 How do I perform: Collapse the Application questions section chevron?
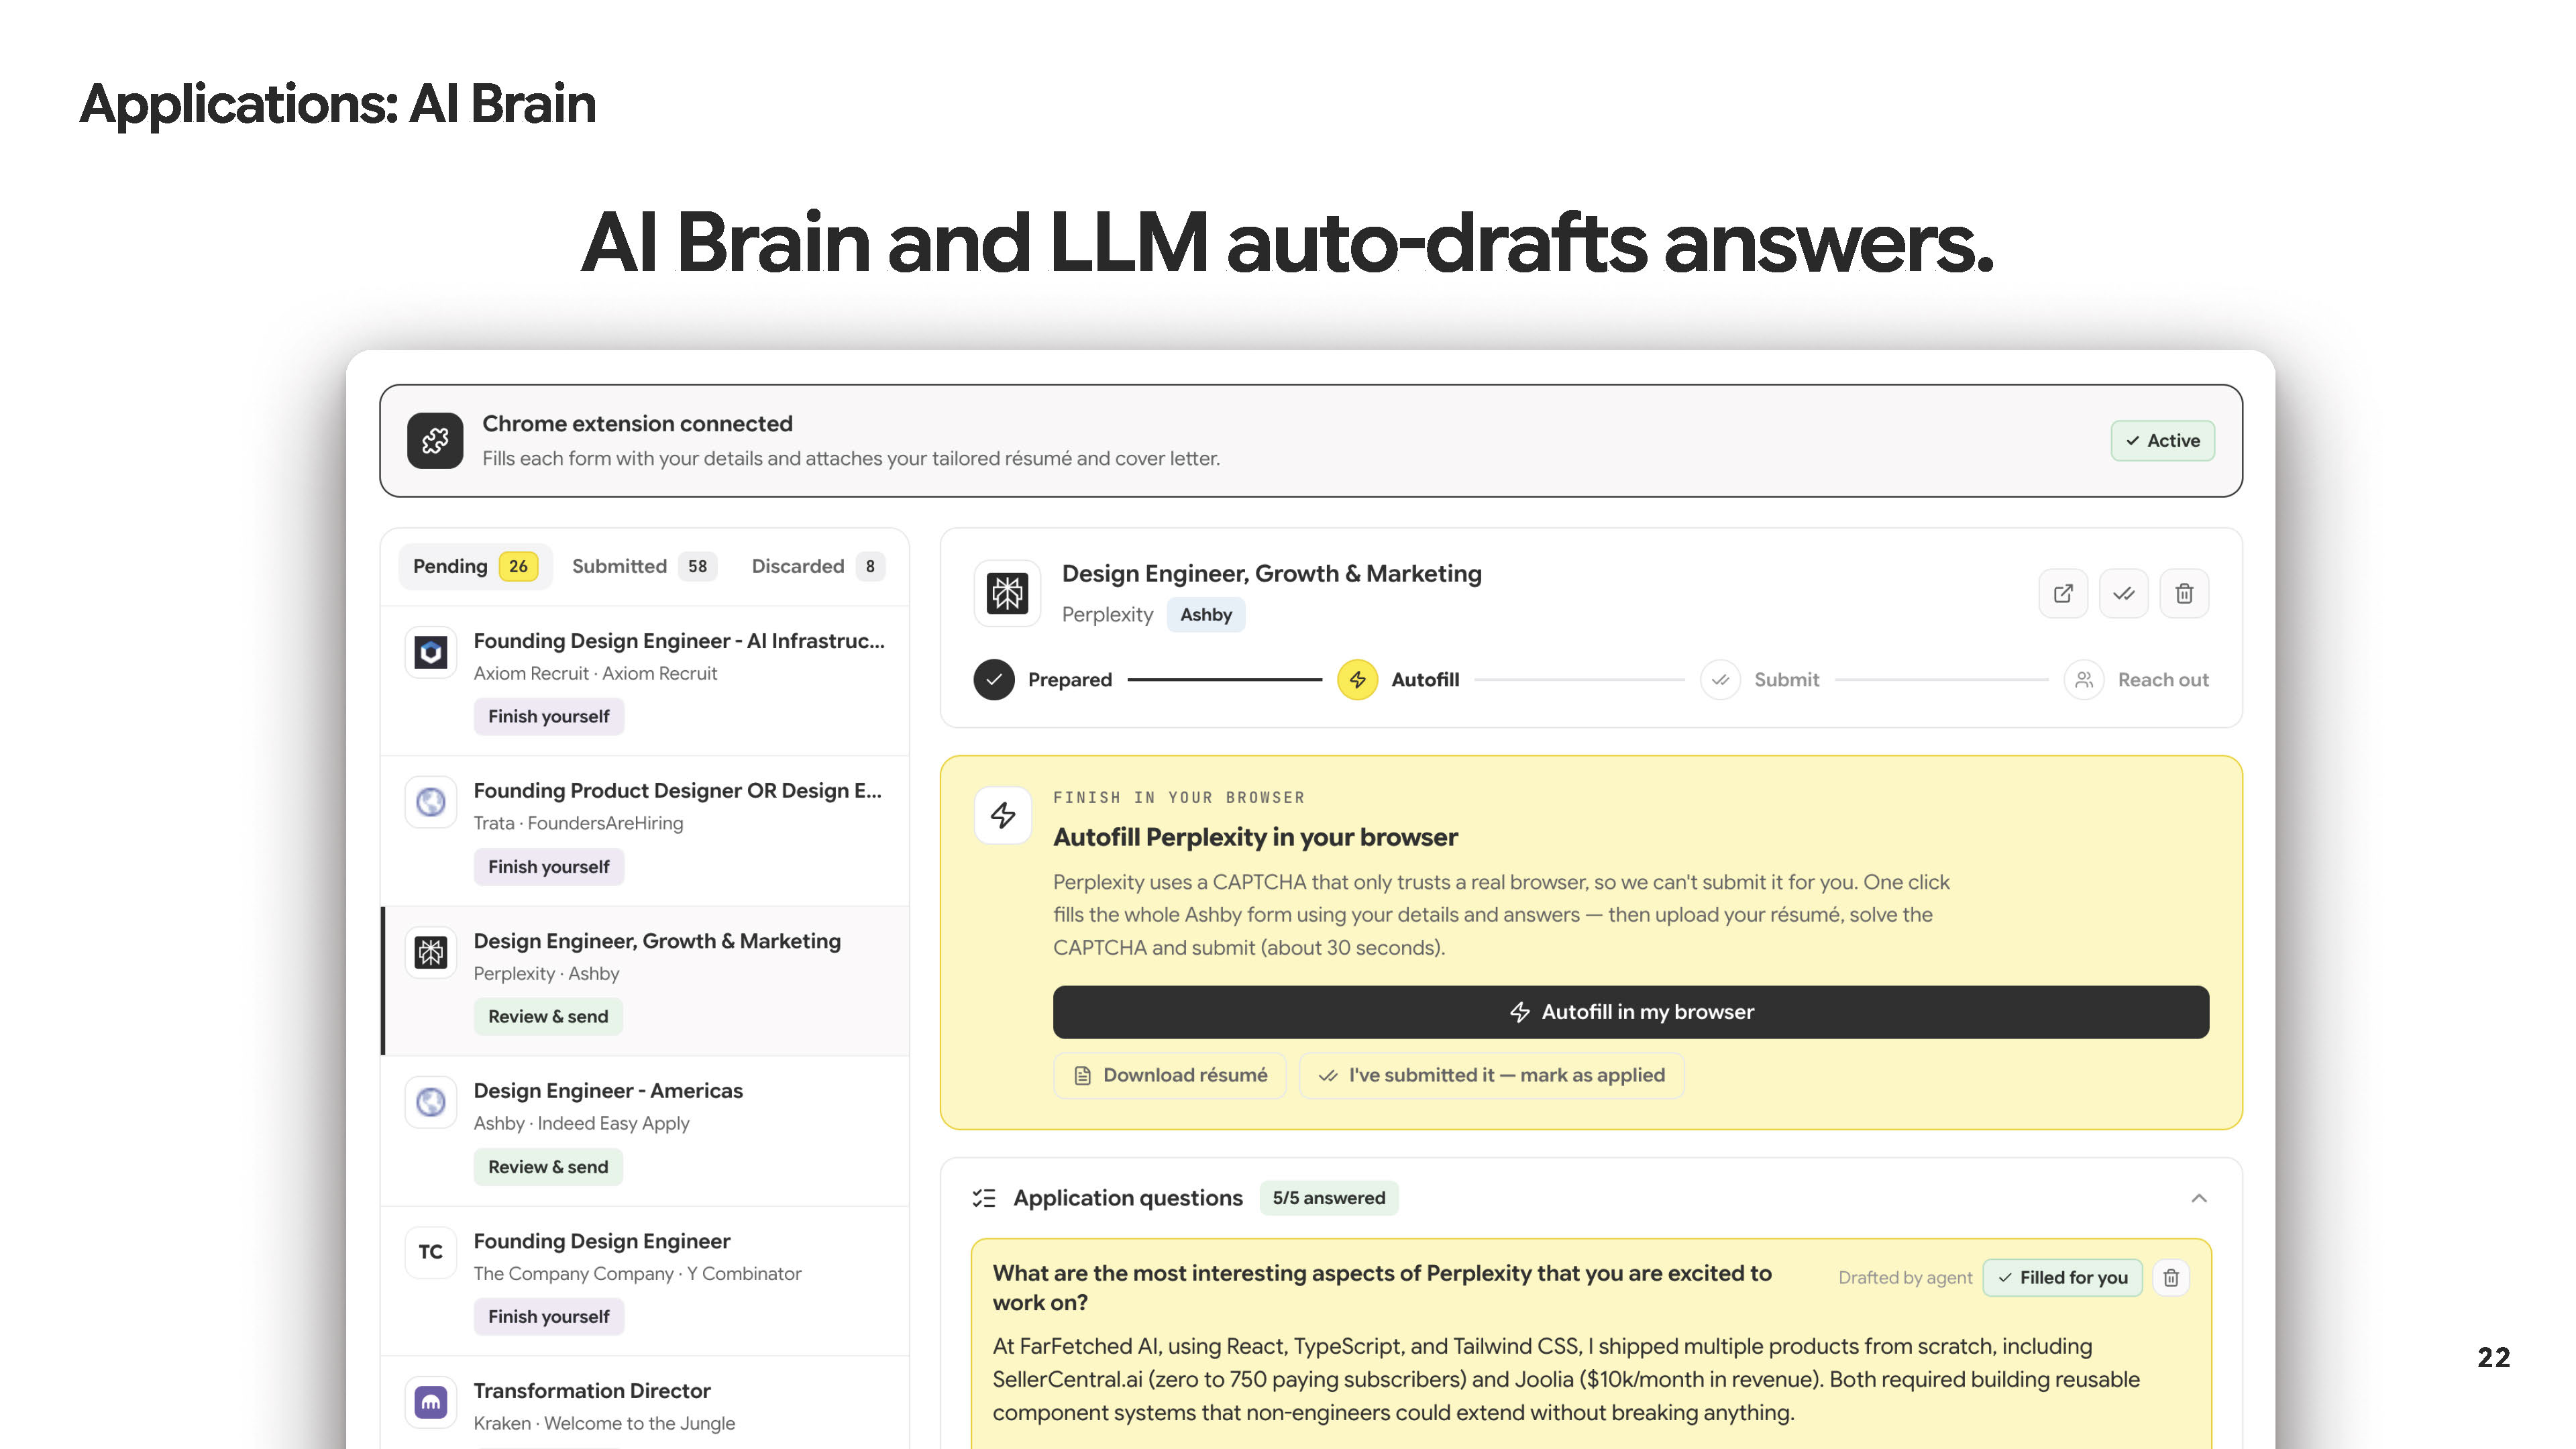2199,1198
